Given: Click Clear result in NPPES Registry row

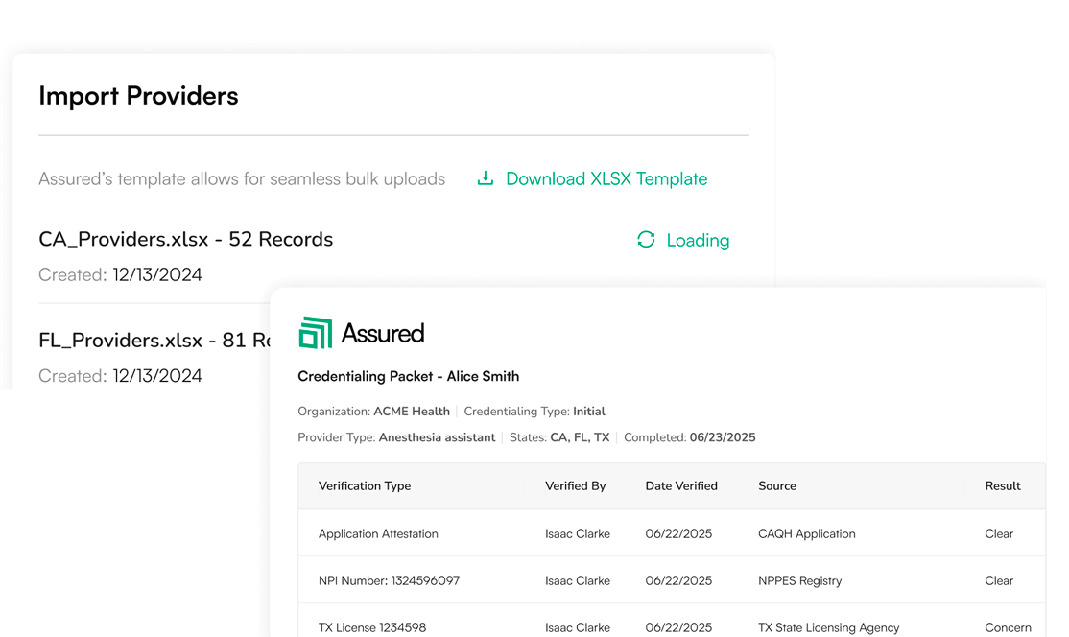Looking at the screenshot, I should (x=999, y=580).
